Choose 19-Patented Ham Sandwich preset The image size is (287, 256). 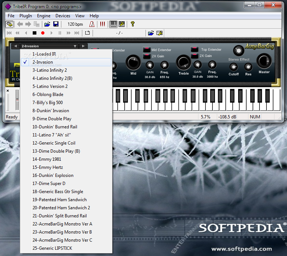click(x=66, y=200)
